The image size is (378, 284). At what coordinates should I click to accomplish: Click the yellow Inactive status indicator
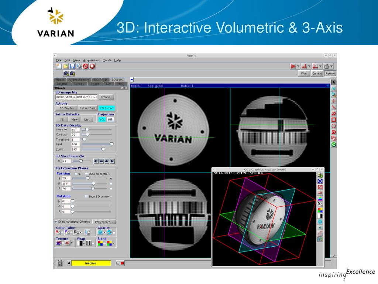(91, 263)
